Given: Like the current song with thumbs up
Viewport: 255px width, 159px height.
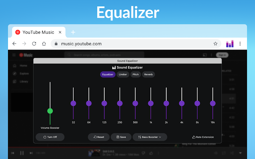Looking at the screenshot, I should pyautogui.click(x=151, y=153).
